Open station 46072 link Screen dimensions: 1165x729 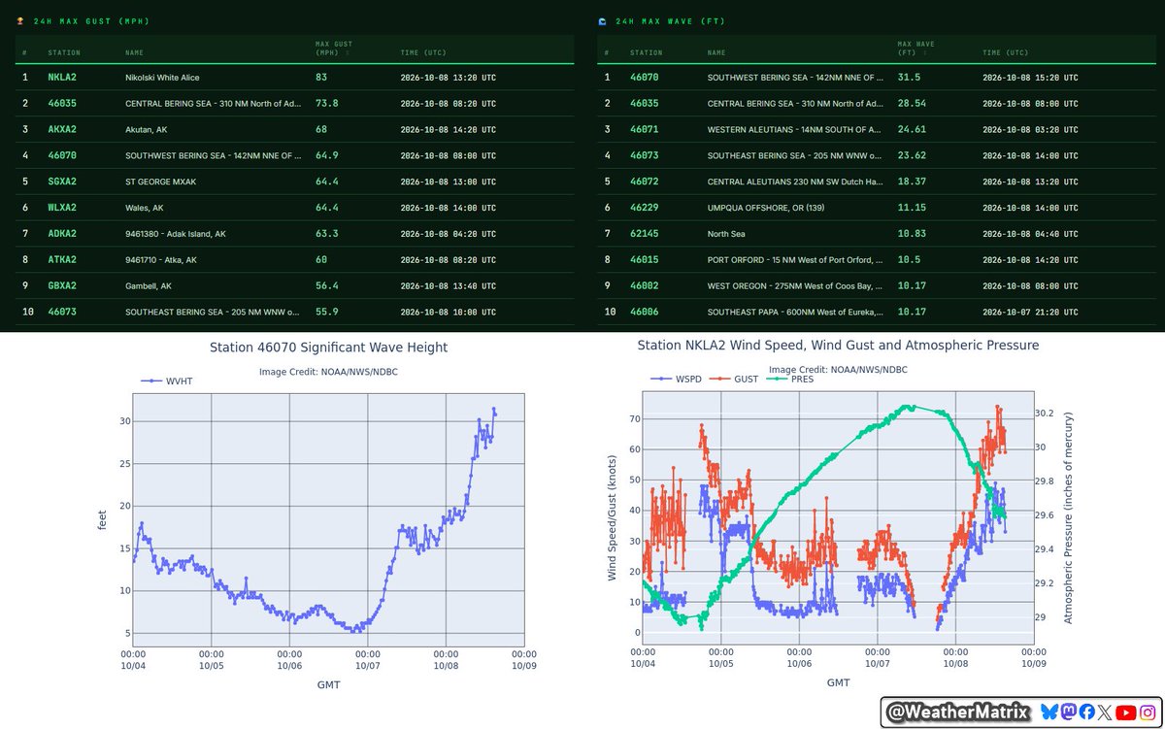click(645, 182)
